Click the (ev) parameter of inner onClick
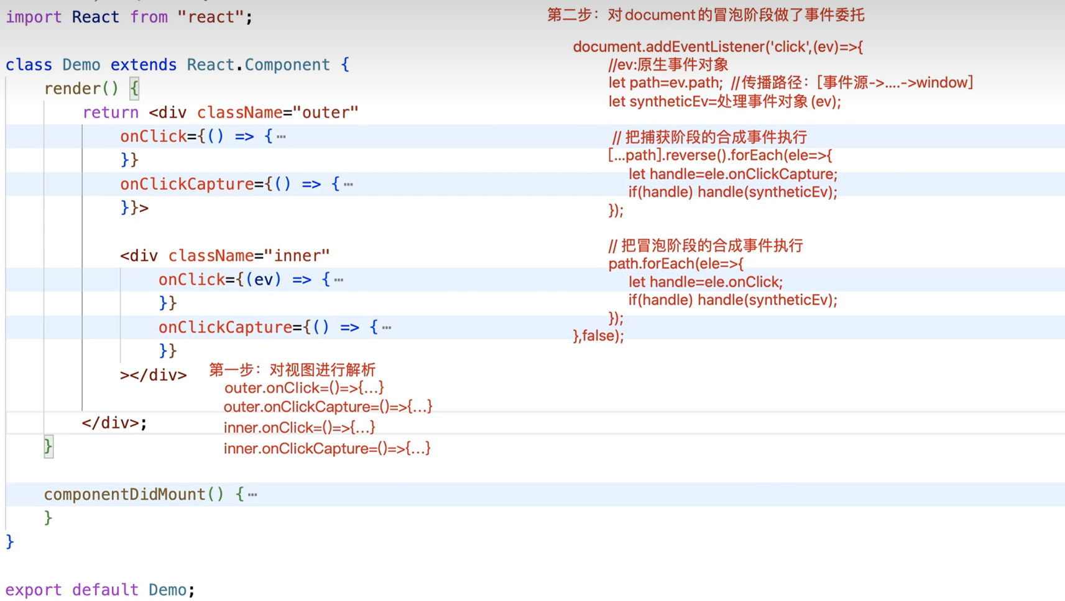Screen dimensions: 1065x601 pyautogui.click(x=264, y=280)
